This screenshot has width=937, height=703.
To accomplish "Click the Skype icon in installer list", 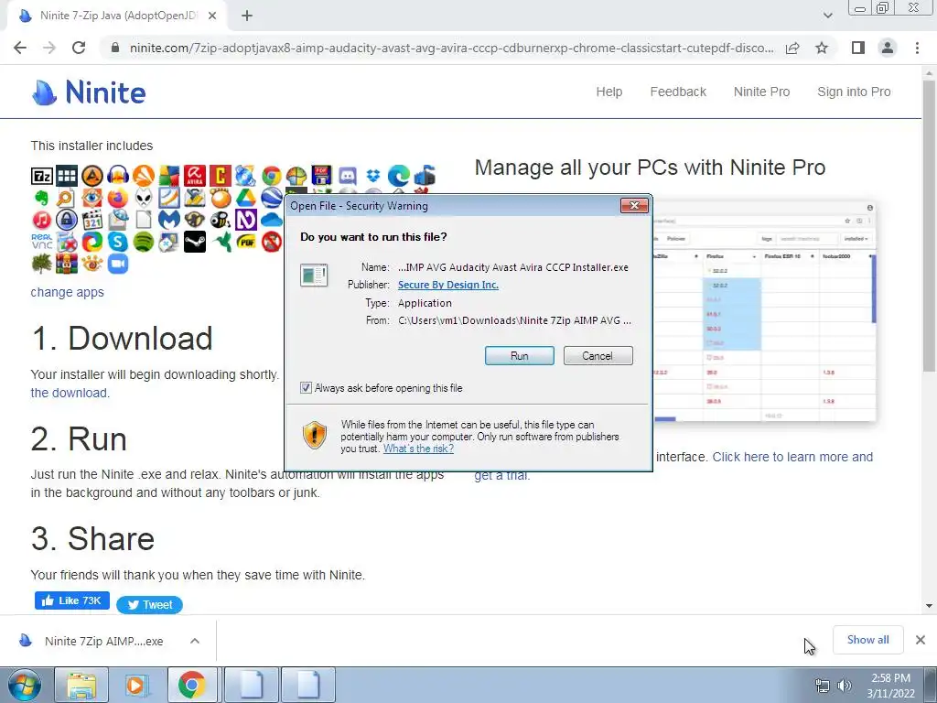I will pos(118,242).
